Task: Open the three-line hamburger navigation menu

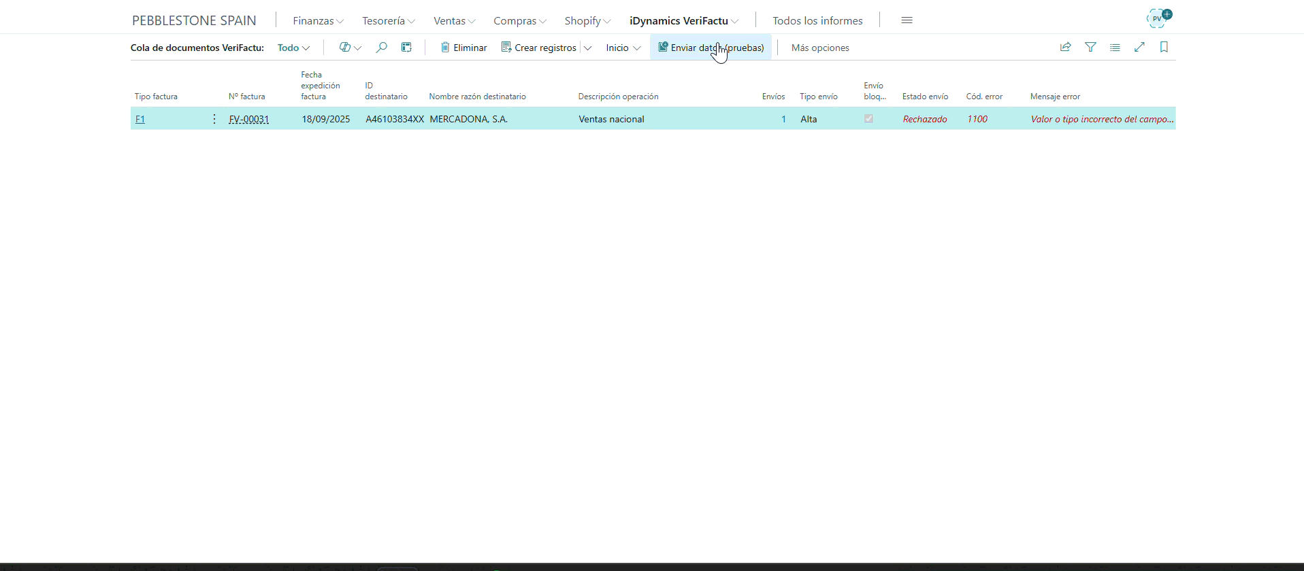Action: 907,20
